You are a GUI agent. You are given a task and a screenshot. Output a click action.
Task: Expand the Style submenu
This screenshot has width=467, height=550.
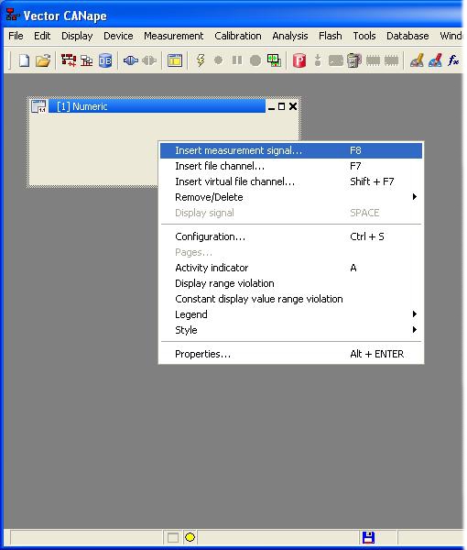coord(291,330)
